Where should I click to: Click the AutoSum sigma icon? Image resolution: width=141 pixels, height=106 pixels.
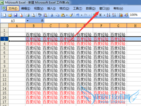coord(100,15)
